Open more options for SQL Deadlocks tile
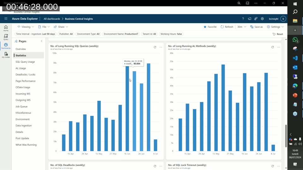The width and height of the screenshot is (303, 170). click(161, 166)
